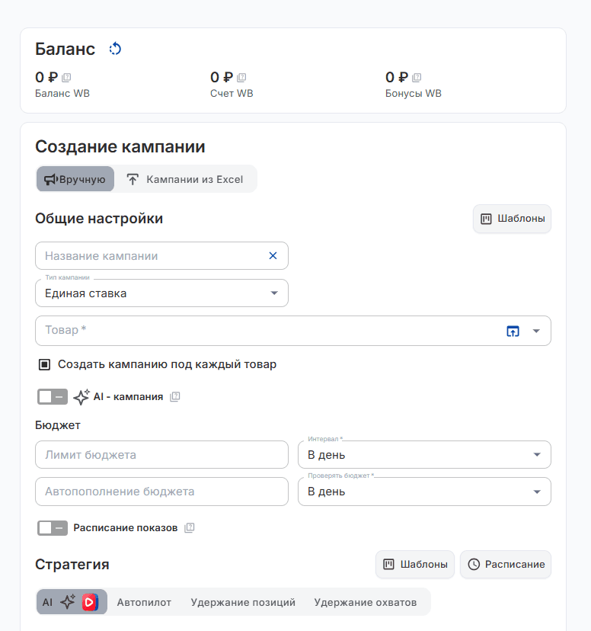Screen dimensions: 591x631
Task: Switch to Удержание позиций strategy tab
Action: coord(243,603)
